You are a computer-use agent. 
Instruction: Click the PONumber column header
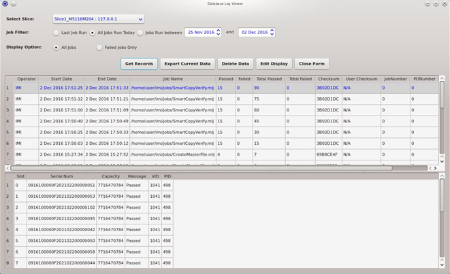point(424,79)
